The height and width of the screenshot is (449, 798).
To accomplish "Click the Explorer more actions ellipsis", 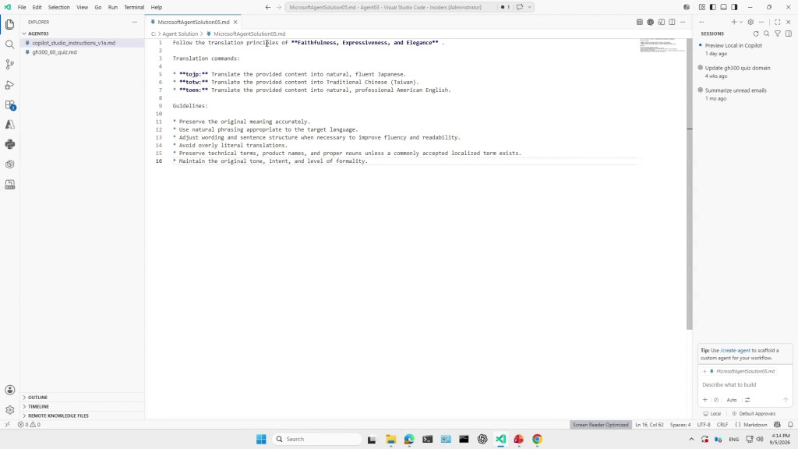I will click(134, 22).
